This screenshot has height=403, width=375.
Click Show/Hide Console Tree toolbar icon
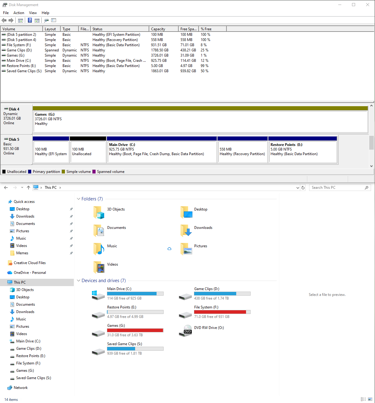click(21, 21)
